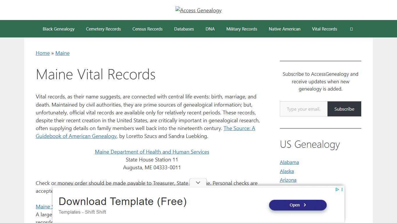Screen dimensions: 397x223
Task: Open the ad's three-dot options icon
Action: 342,190
